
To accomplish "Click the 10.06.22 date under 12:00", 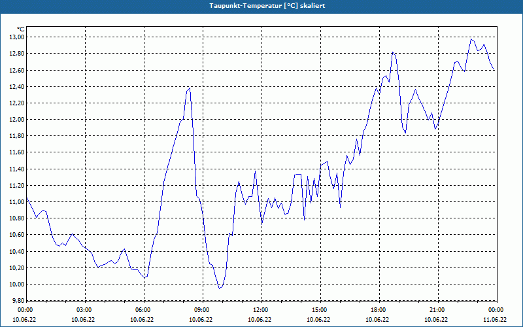I will click(x=260, y=320).
